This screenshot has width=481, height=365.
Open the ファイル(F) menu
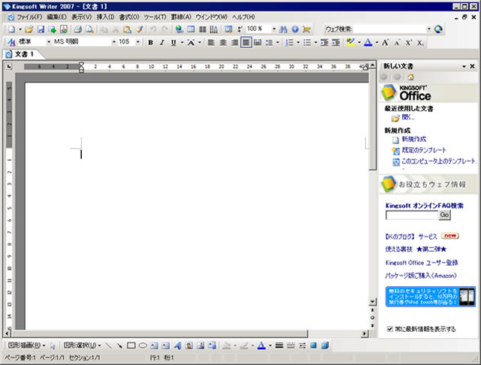29,17
